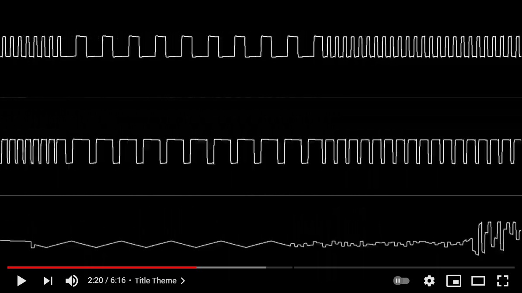This screenshot has width=522, height=293.
Task: Skip to the next video
Action: click(48, 281)
